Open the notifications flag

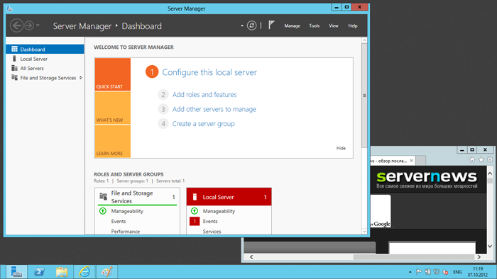[271, 25]
